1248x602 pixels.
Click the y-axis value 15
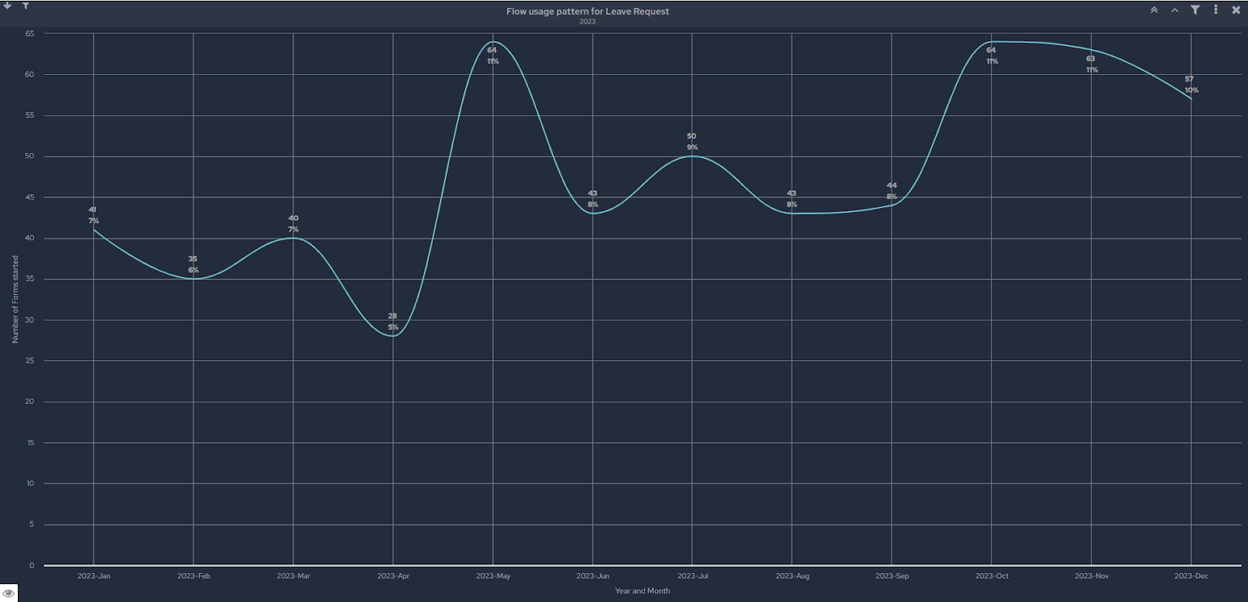click(x=30, y=442)
